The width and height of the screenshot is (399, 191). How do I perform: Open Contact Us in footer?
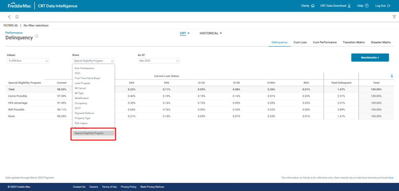coord(79,187)
